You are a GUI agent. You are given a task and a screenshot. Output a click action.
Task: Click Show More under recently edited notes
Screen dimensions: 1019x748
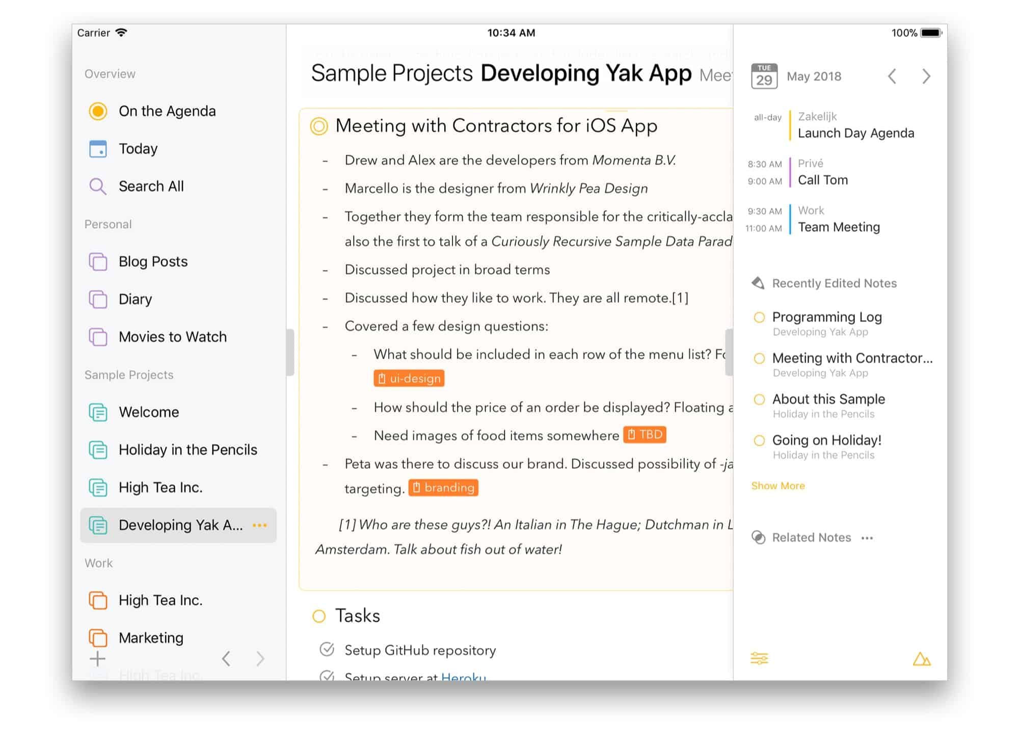(x=777, y=486)
